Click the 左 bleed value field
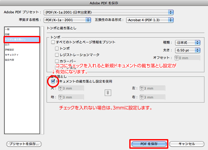The height and width of the screenshot is (150, 208). tap(154, 88)
